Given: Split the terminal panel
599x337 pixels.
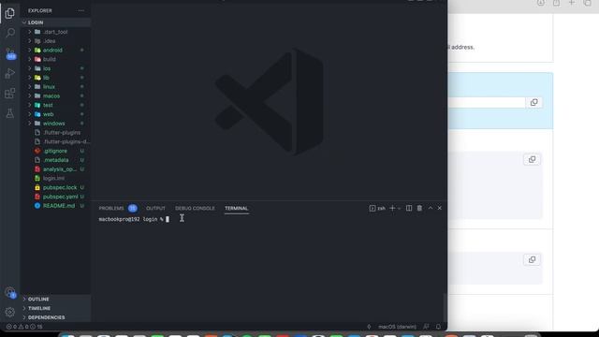Looking at the screenshot, I should tap(409, 208).
